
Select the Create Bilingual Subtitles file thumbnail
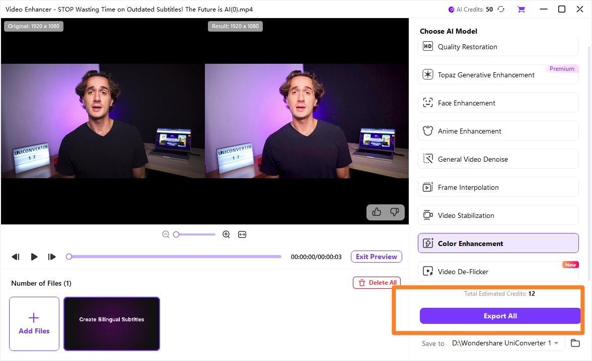[111, 323]
